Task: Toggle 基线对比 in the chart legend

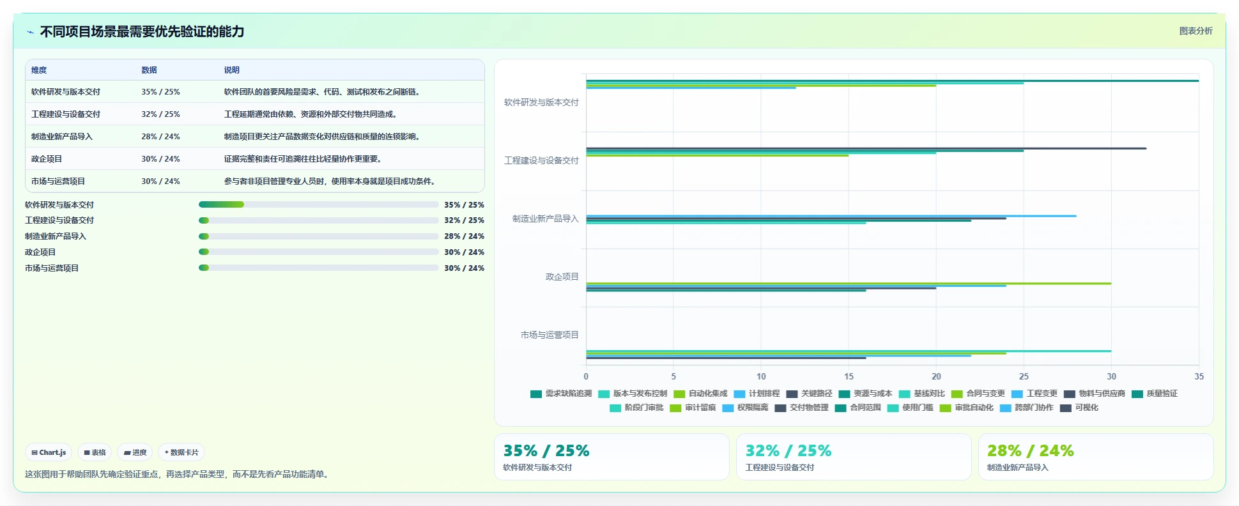Action: point(921,394)
